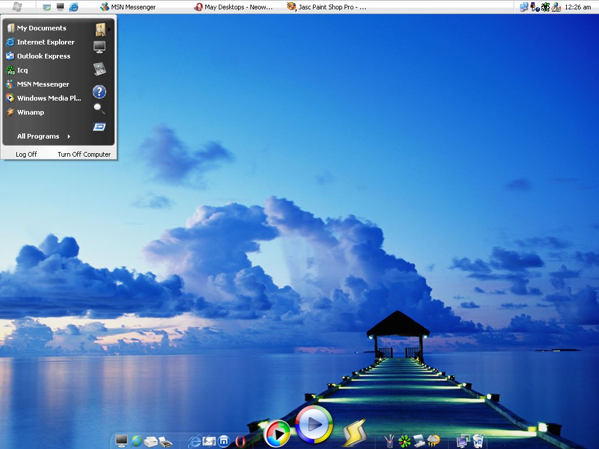Click the Log Off button
Image resolution: width=599 pixels, height=449 pixels.
pyautogui.click(x=26, y=154)
